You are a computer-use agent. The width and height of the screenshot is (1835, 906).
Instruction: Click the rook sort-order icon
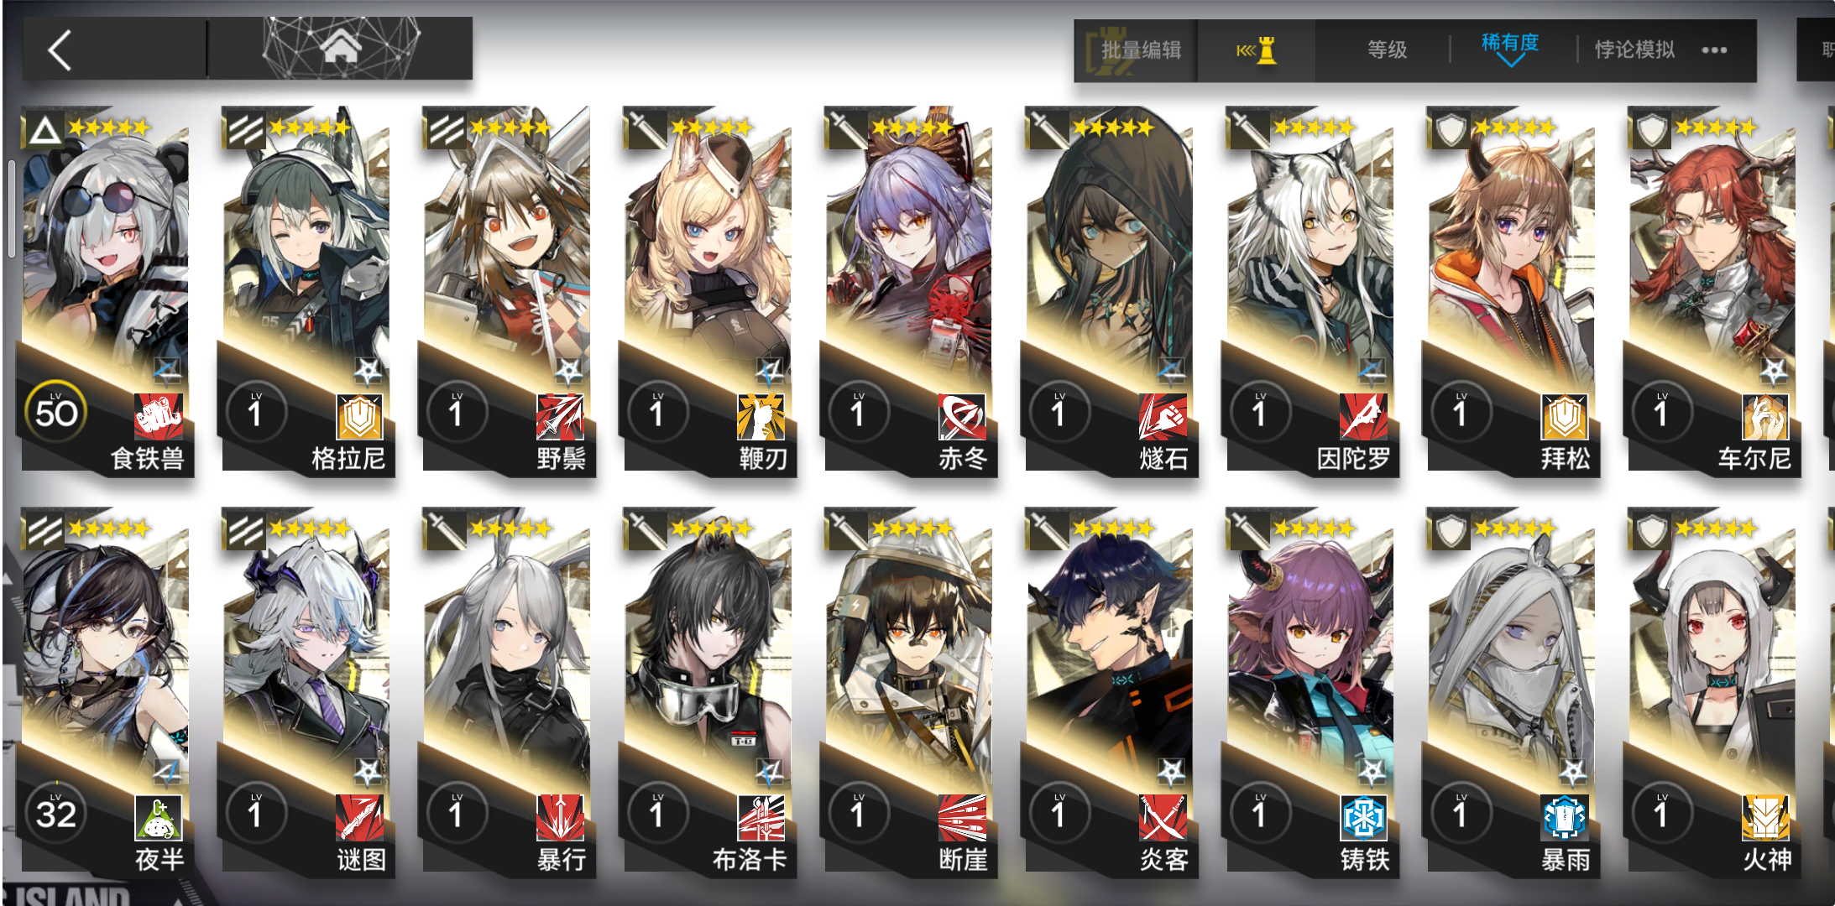pyautogui.click(x=1257, y=50)
